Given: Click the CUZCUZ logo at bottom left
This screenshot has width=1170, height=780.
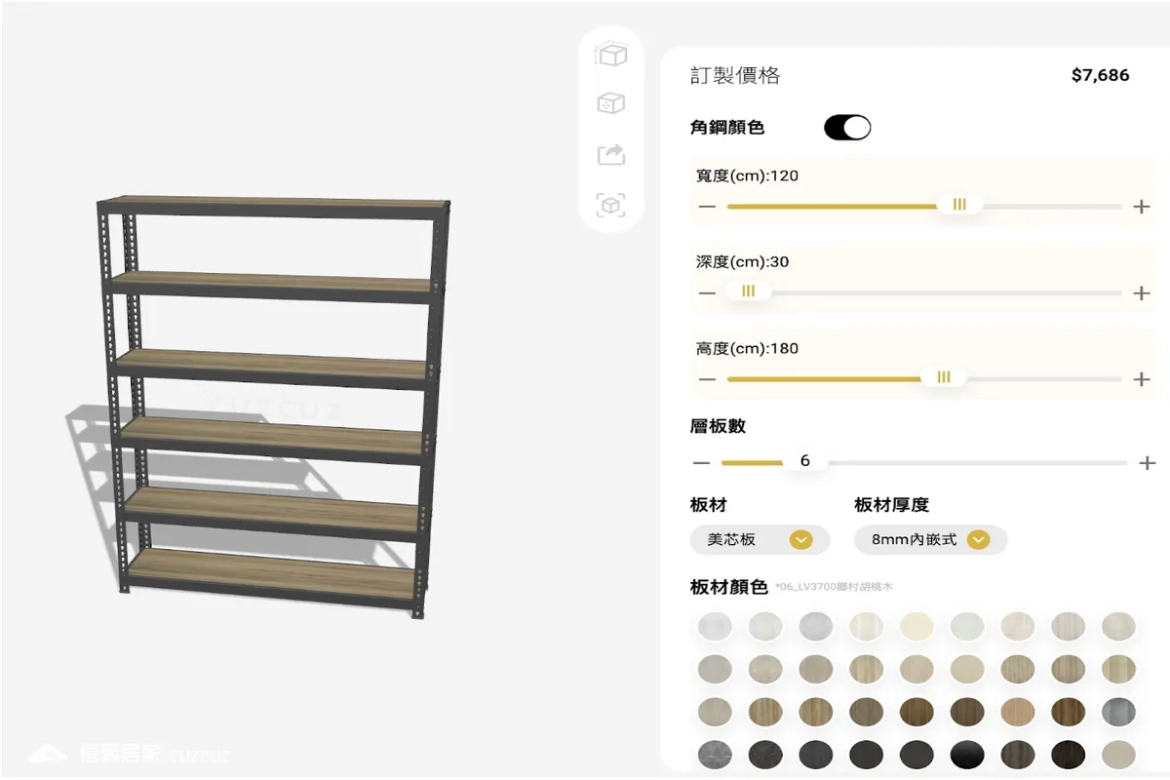Looking at the screenshot, I should [129, 753].
